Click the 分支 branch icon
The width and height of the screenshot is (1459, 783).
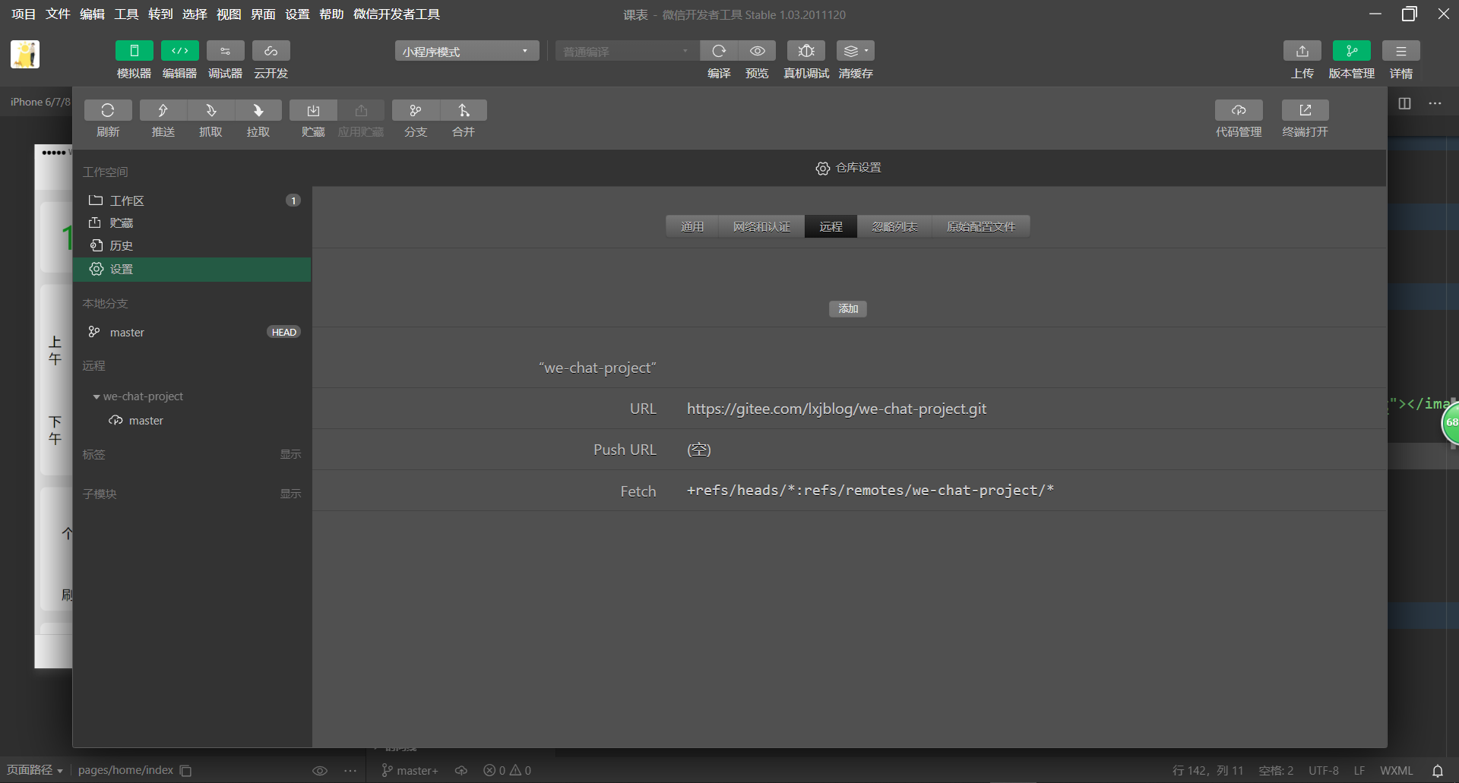(416, 110)
